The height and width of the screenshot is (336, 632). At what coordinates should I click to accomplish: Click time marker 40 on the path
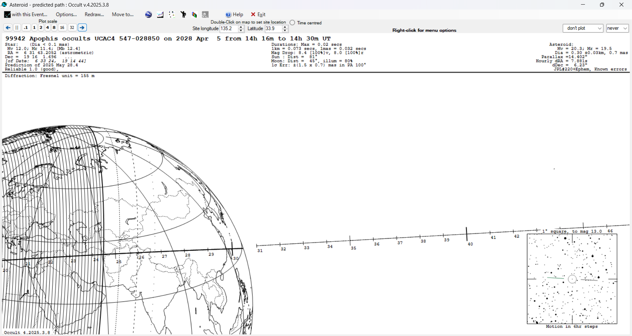(470, 244)
